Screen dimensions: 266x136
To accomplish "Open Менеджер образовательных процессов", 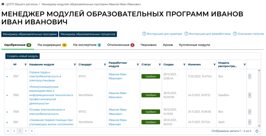I will [x=88, y=34].
